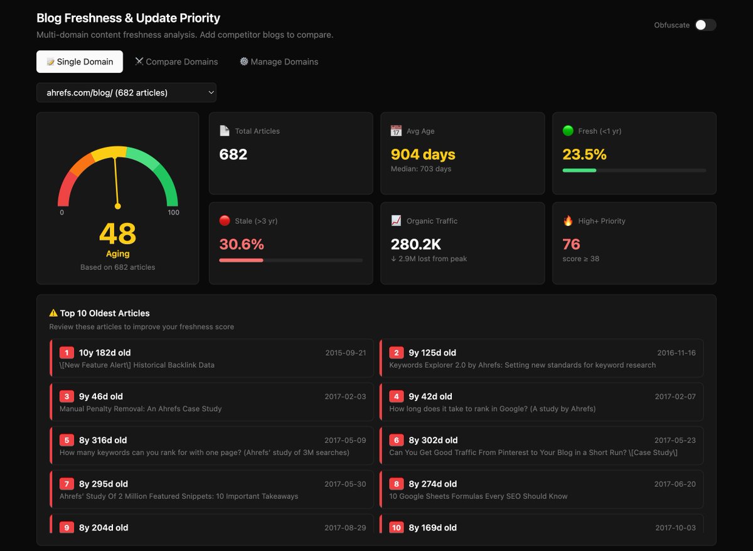Screen dimensions: 753x551
Task: Click the score ≥ 38 text
Action: [x=581, y=259]
